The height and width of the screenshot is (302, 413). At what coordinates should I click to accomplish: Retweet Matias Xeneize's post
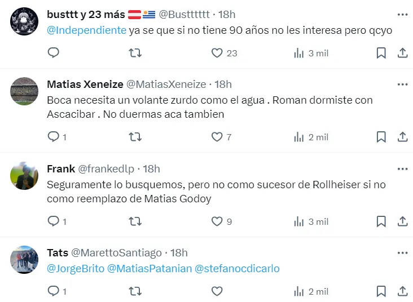pyautogui.click(x=135, y=137)
